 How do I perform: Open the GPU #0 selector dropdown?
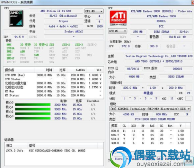(117, 31)
